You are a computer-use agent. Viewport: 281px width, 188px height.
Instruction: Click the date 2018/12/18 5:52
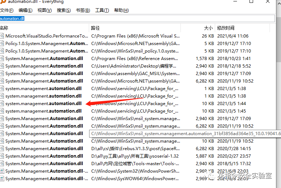234,66
